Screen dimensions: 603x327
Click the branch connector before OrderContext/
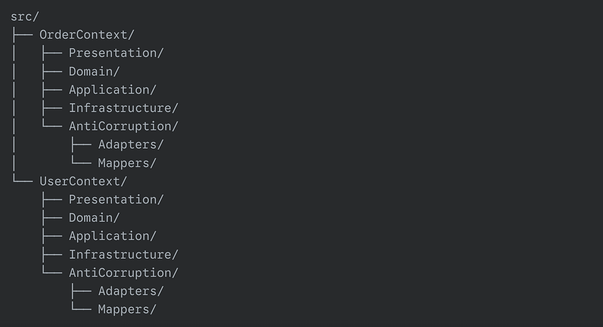[x=23, y=35]
